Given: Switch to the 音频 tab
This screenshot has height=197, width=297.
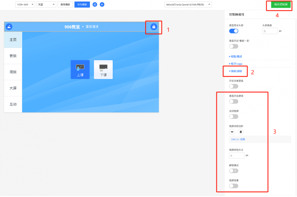Looking at the screenshot, I should (x=13, y=56).
